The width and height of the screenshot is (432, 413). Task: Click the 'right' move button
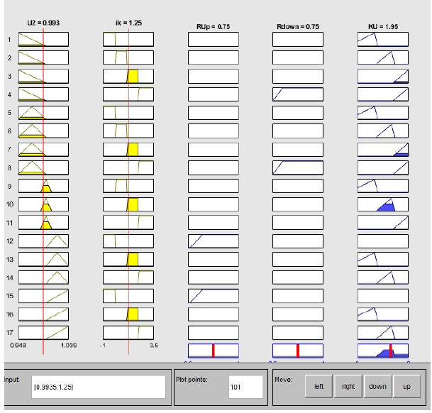tap(348, 387)
